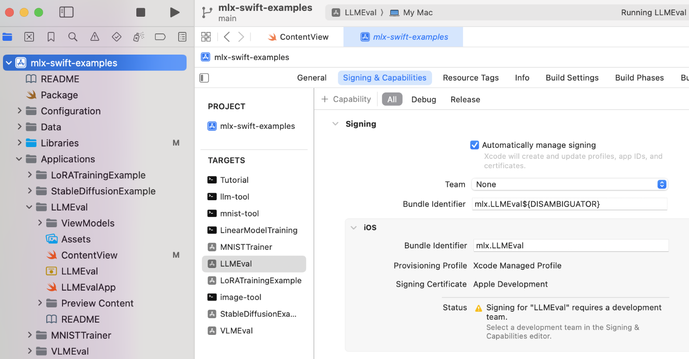Image resolution: width=689 pixels, height=359 pixels.
Task: Select the Debug configuration filter
Action: (x=424, y=99)
